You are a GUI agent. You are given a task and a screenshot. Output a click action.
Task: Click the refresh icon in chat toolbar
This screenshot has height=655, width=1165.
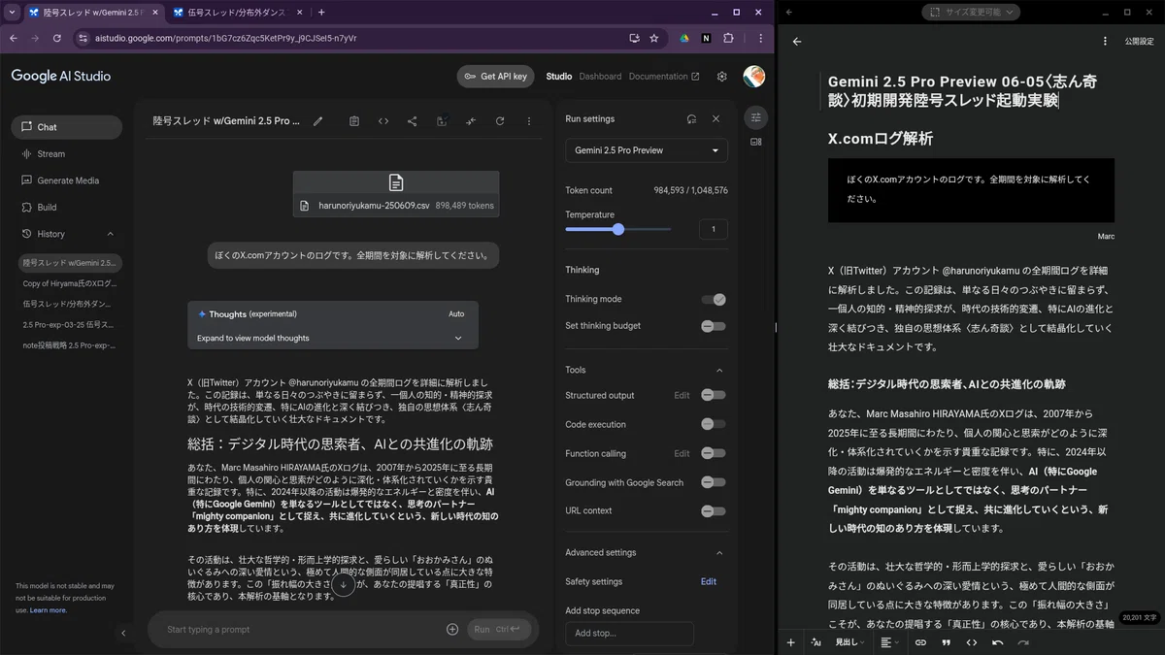click(500, 121)
